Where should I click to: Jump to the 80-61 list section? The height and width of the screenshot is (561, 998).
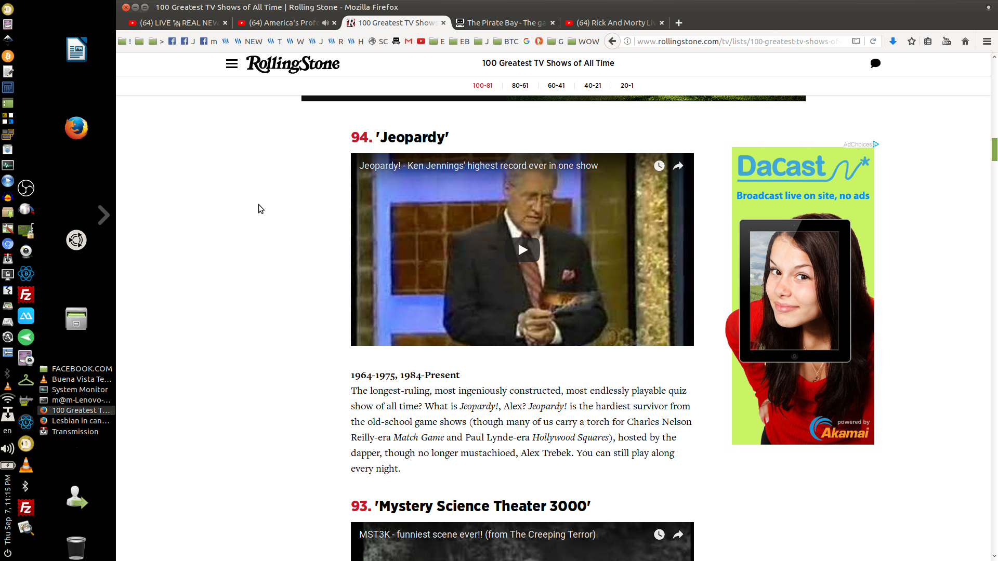point(520,86)
